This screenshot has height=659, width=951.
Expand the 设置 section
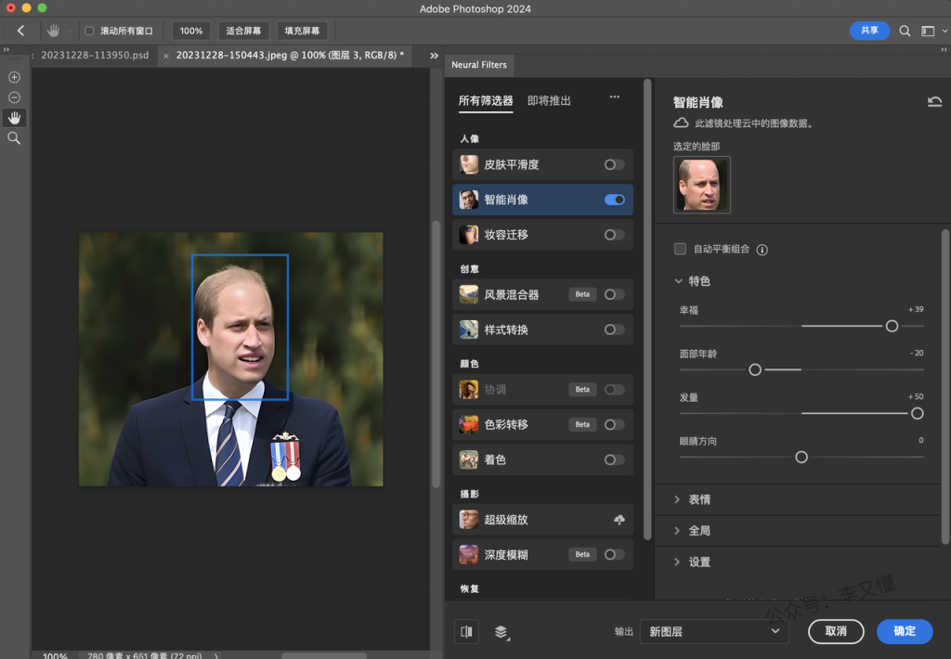click(x=699, y=562)
